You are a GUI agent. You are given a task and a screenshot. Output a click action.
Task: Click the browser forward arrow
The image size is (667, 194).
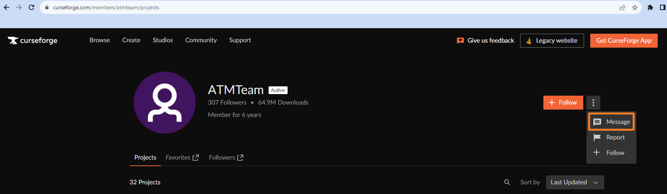[19, 7]
